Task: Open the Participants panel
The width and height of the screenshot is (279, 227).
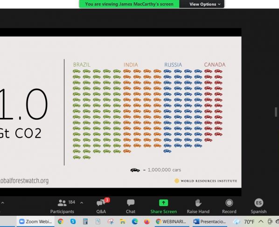Action: tap(62, 206)
